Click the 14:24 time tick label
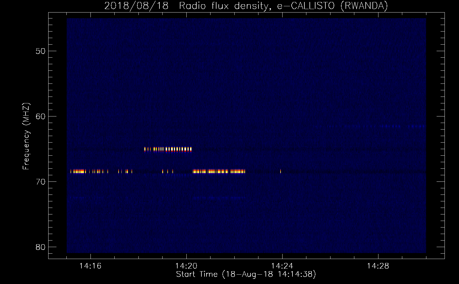Image resolution: width=459 pixels, height=284 pixels. click(282, 266)
